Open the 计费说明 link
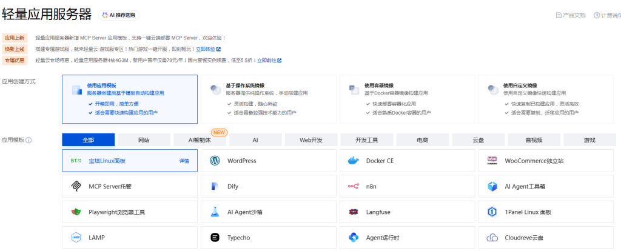 point(607,15)
